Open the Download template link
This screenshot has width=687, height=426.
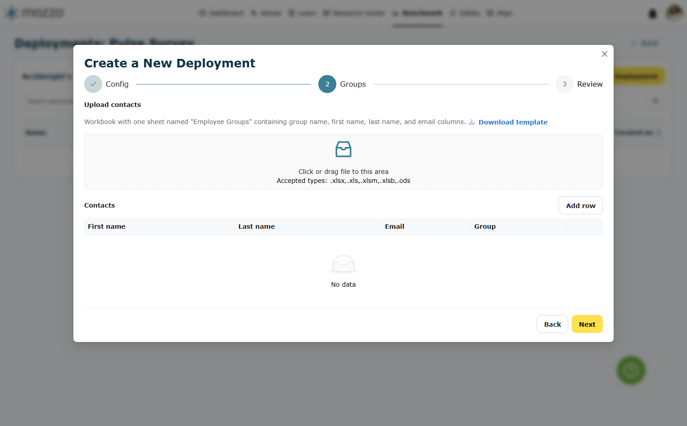pyautogui.click(x=513, y=122)
